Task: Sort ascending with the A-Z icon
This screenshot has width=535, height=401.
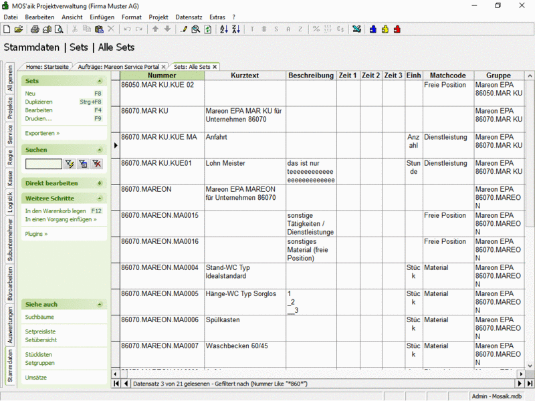Action: click(224, 29)
